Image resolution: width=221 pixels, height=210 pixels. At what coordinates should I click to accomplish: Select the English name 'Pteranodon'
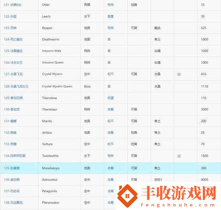coord(51,202)
